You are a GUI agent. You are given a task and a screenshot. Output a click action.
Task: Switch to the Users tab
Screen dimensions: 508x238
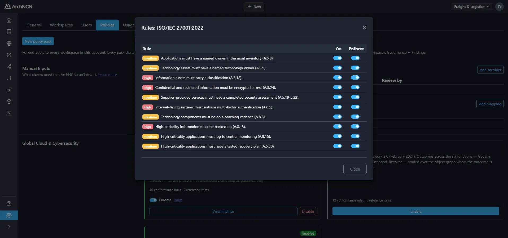pyautogui.click(x=86, y=25)
